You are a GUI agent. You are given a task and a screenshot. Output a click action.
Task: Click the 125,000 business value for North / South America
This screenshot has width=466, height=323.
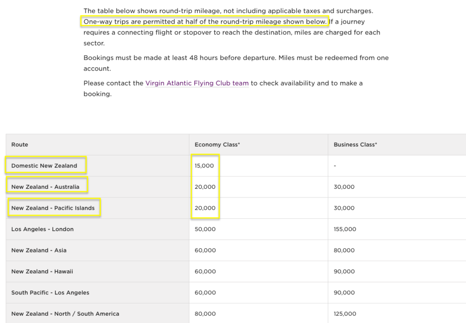pos(345,313)
